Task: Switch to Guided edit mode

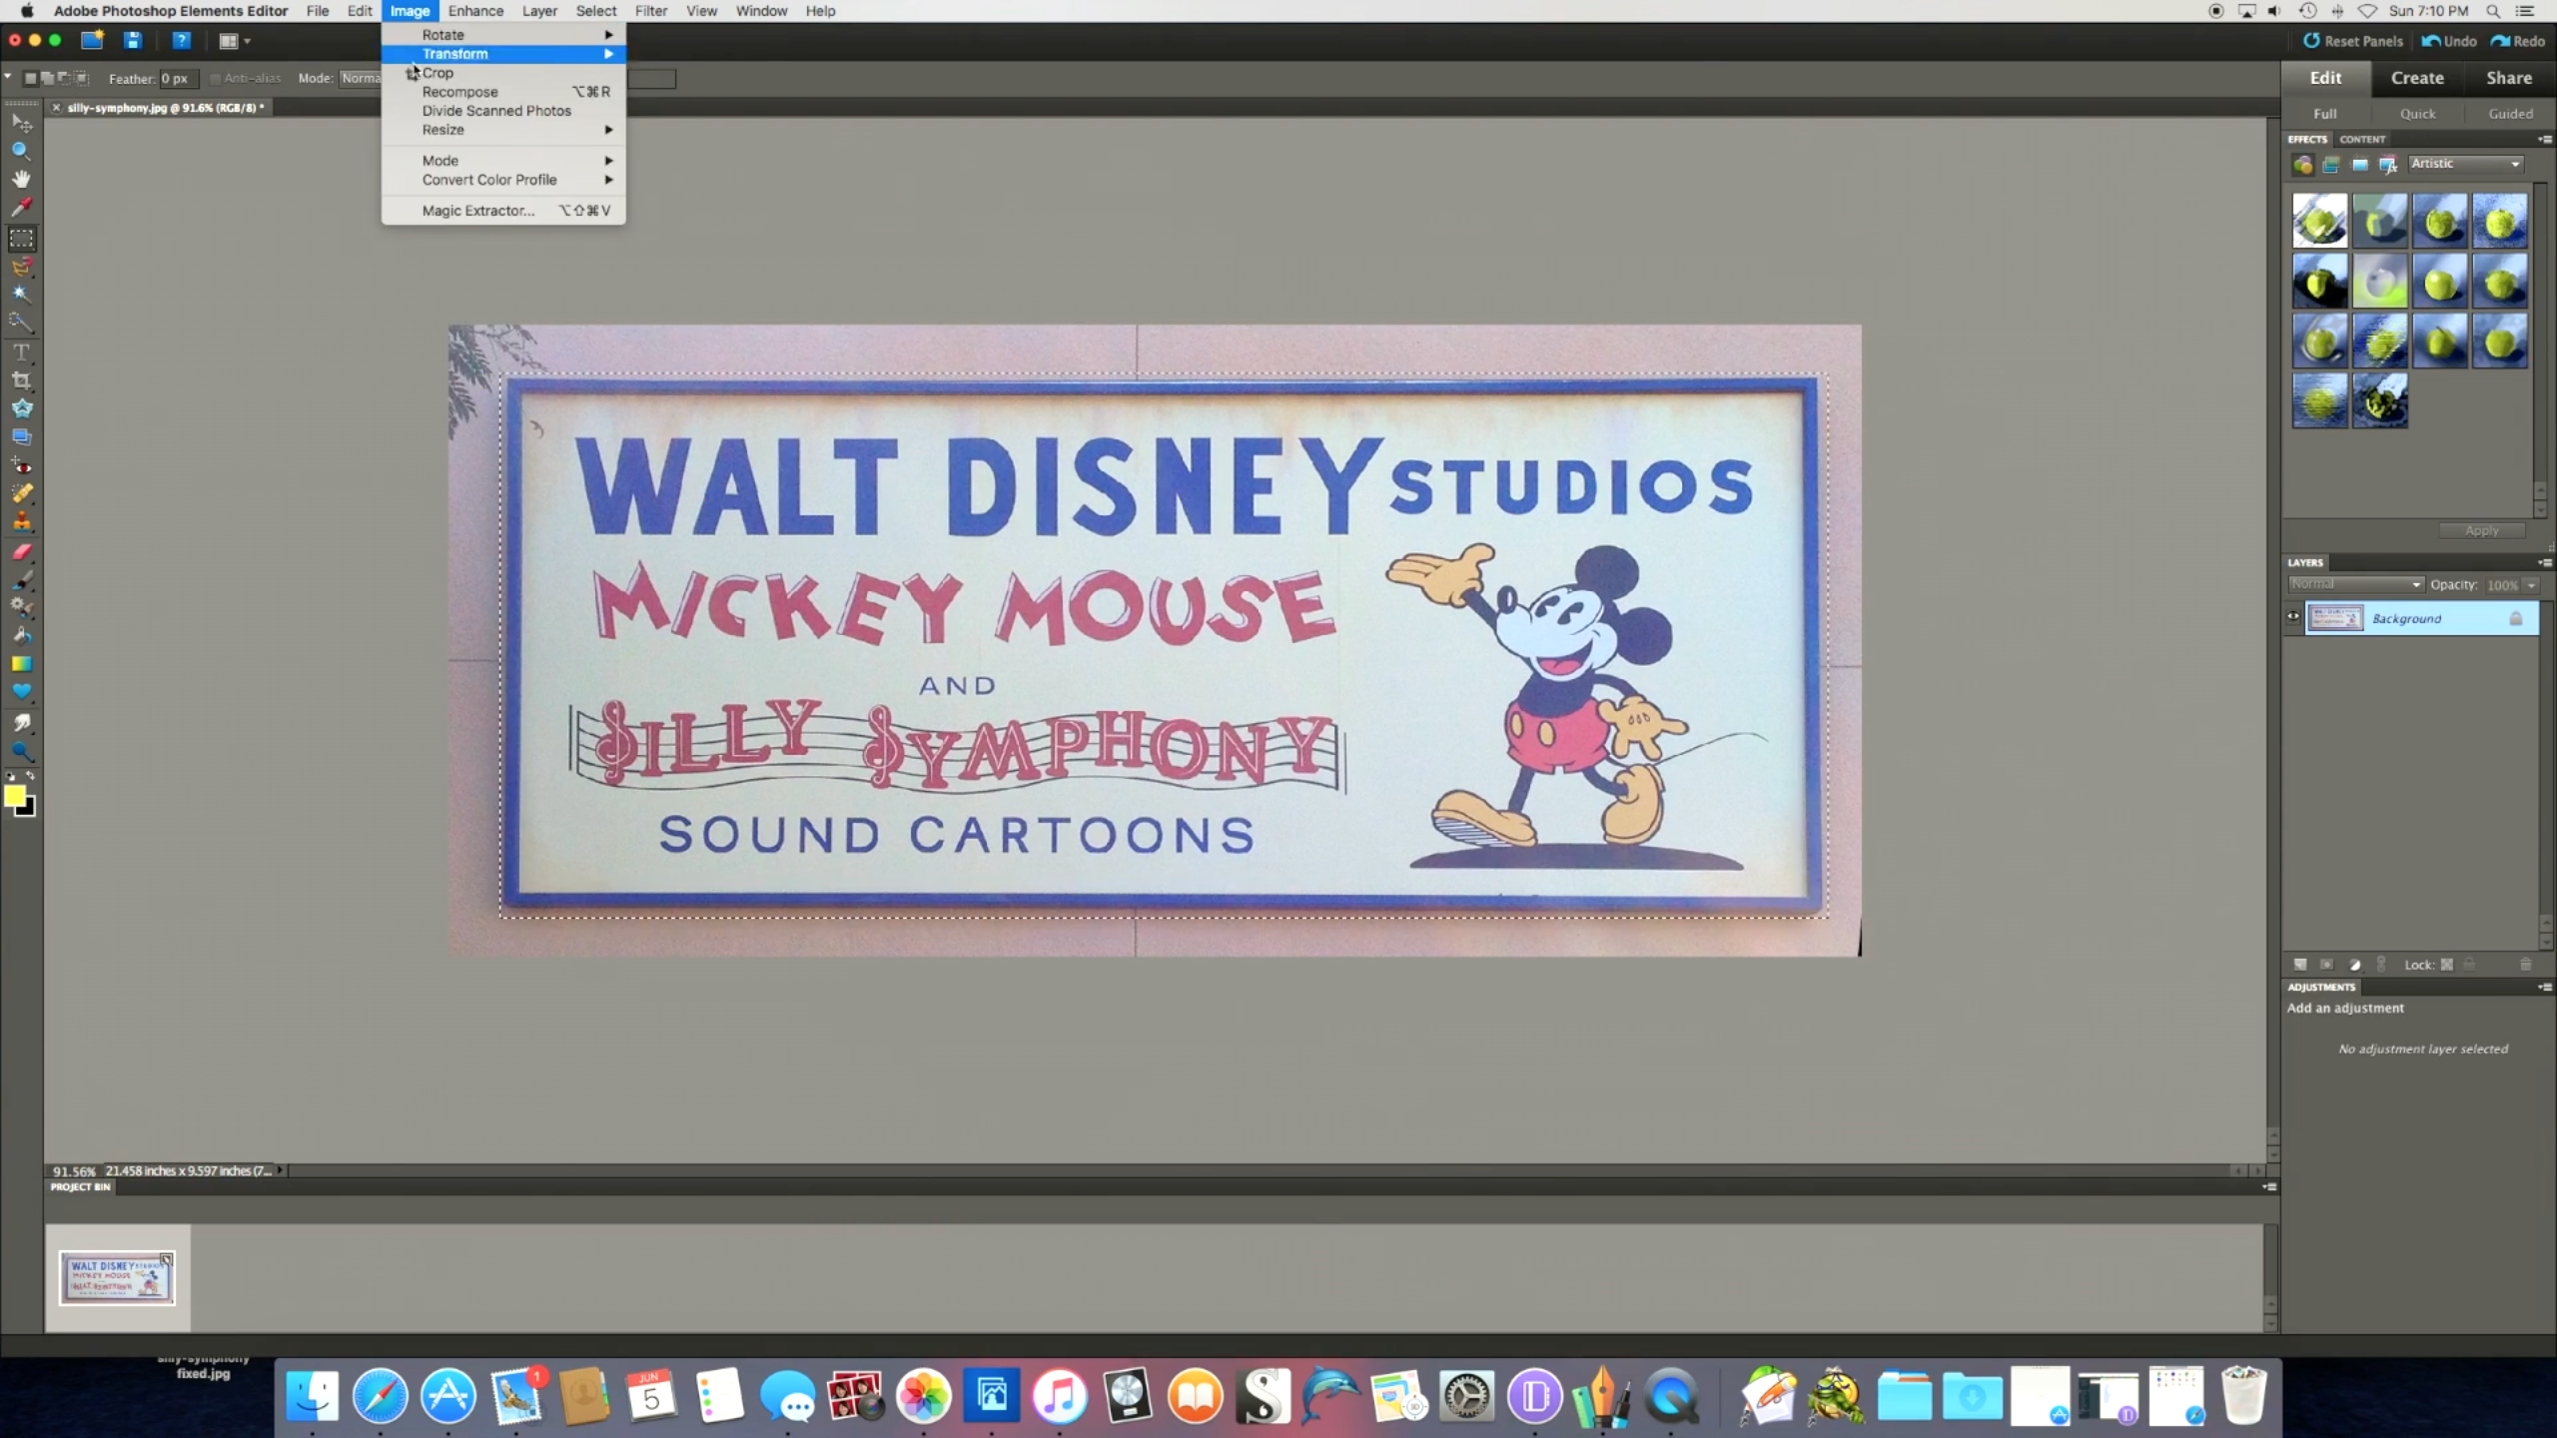Action: pyautogui.click(x=2510, y=114)
